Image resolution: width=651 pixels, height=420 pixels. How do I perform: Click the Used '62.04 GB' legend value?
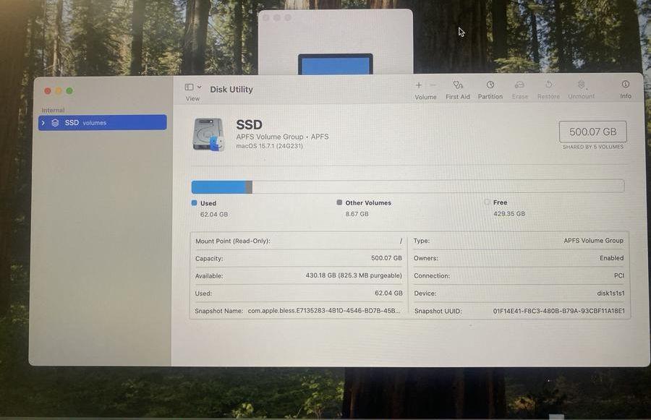coord(214,215)
